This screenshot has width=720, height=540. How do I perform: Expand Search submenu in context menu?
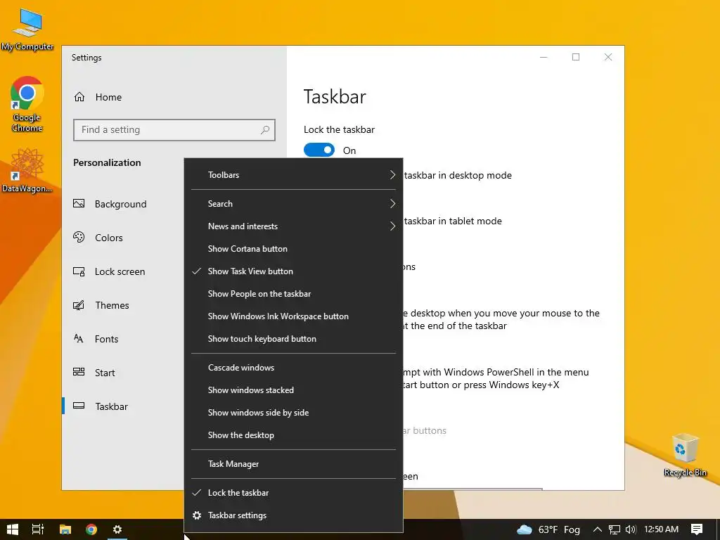(x=293, y=203)
